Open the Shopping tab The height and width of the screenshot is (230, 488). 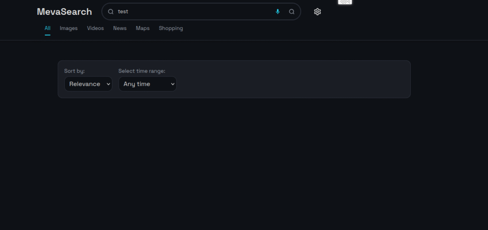171,29
